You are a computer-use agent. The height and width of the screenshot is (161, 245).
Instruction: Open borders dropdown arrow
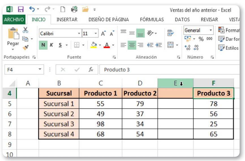[83, 45]
